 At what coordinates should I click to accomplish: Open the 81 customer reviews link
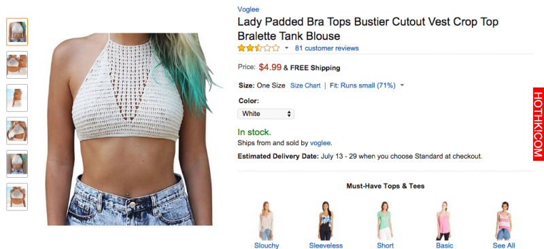(x=327, y=48)
